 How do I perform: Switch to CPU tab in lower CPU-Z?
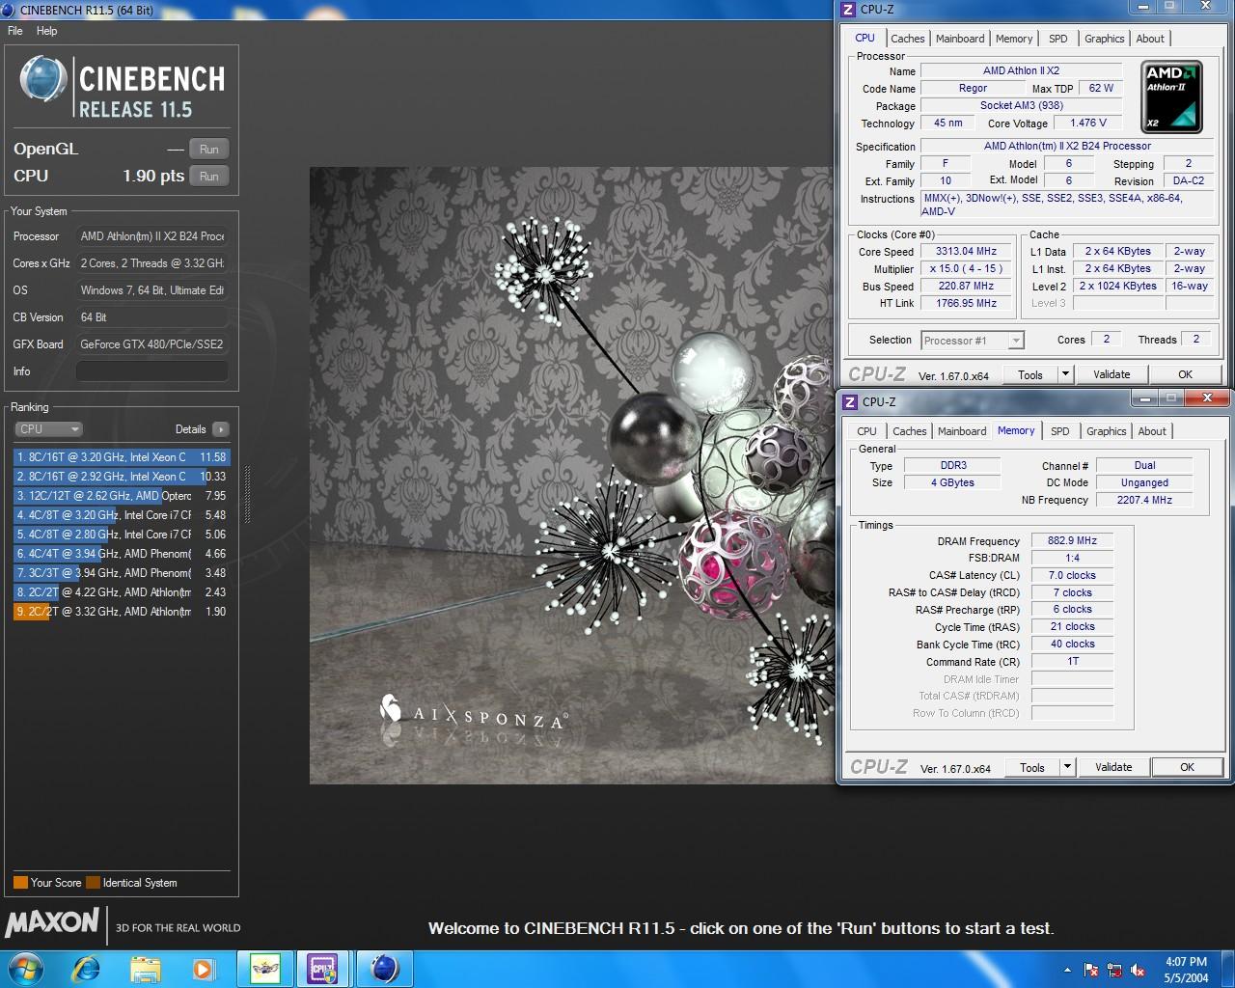coord(867,431)
